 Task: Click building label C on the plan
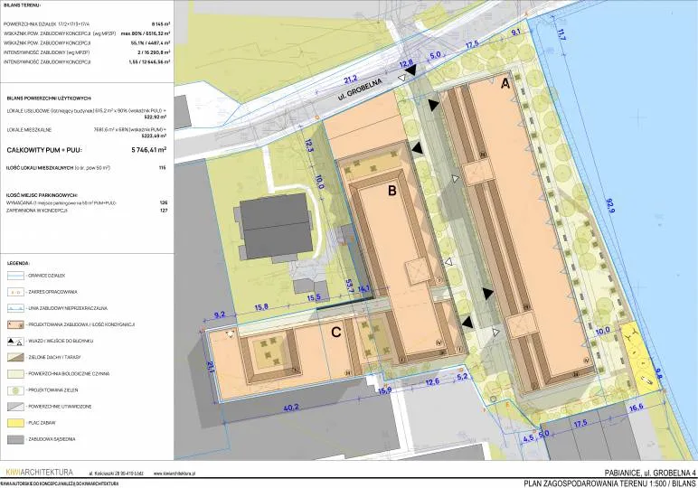click(336, 332)
